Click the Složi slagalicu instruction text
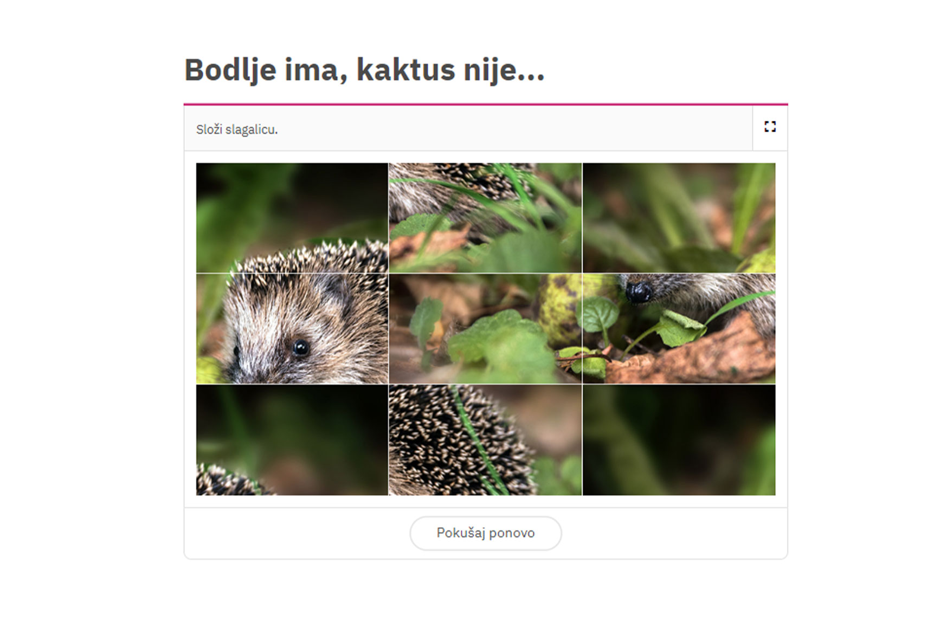947x622 pixels. click(x=237, y=129)
